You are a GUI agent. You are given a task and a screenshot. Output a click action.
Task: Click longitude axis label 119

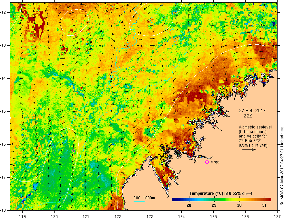(x=23, y=216)
